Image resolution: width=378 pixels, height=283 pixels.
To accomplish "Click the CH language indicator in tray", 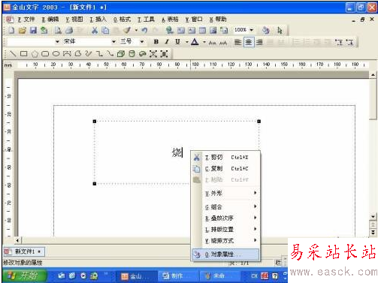I will [x=254, y=276].
